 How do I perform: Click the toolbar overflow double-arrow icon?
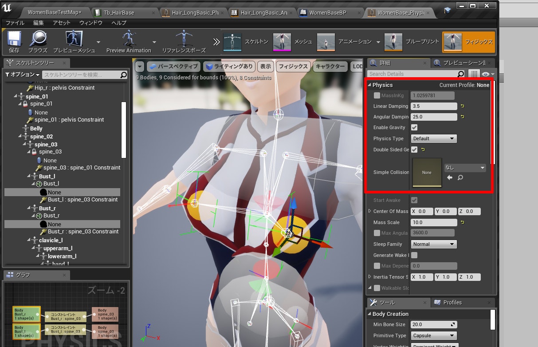pos(216,42)
